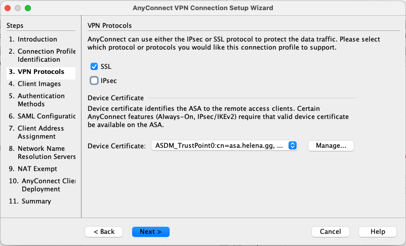
Task: Go to the Next wizard page
Action: click(150, 231)
